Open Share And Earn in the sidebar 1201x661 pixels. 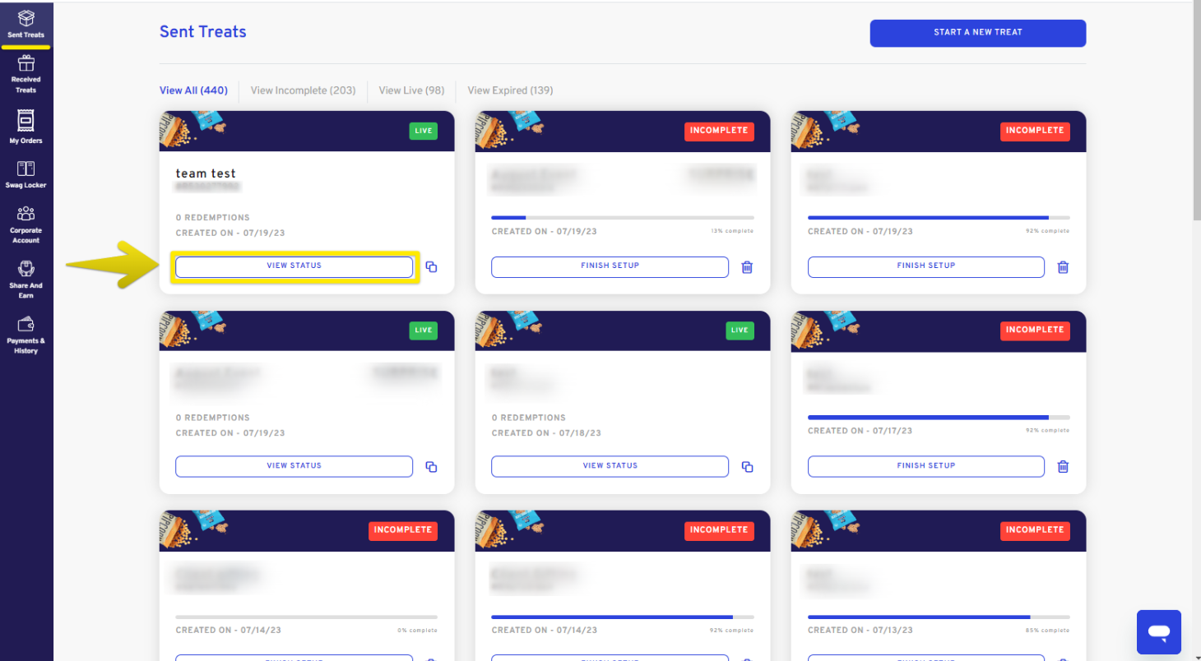pyautogui.click(x=26, y=280)
